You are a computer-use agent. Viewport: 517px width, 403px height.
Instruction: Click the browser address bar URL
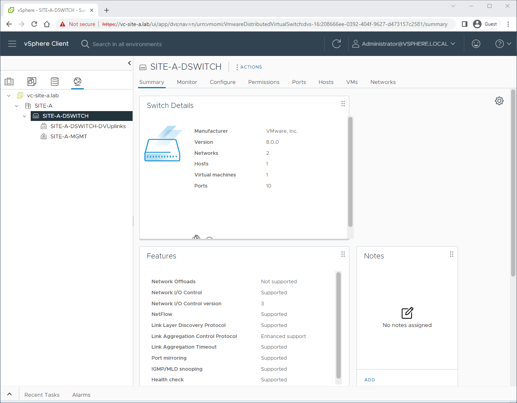[275, 24]
